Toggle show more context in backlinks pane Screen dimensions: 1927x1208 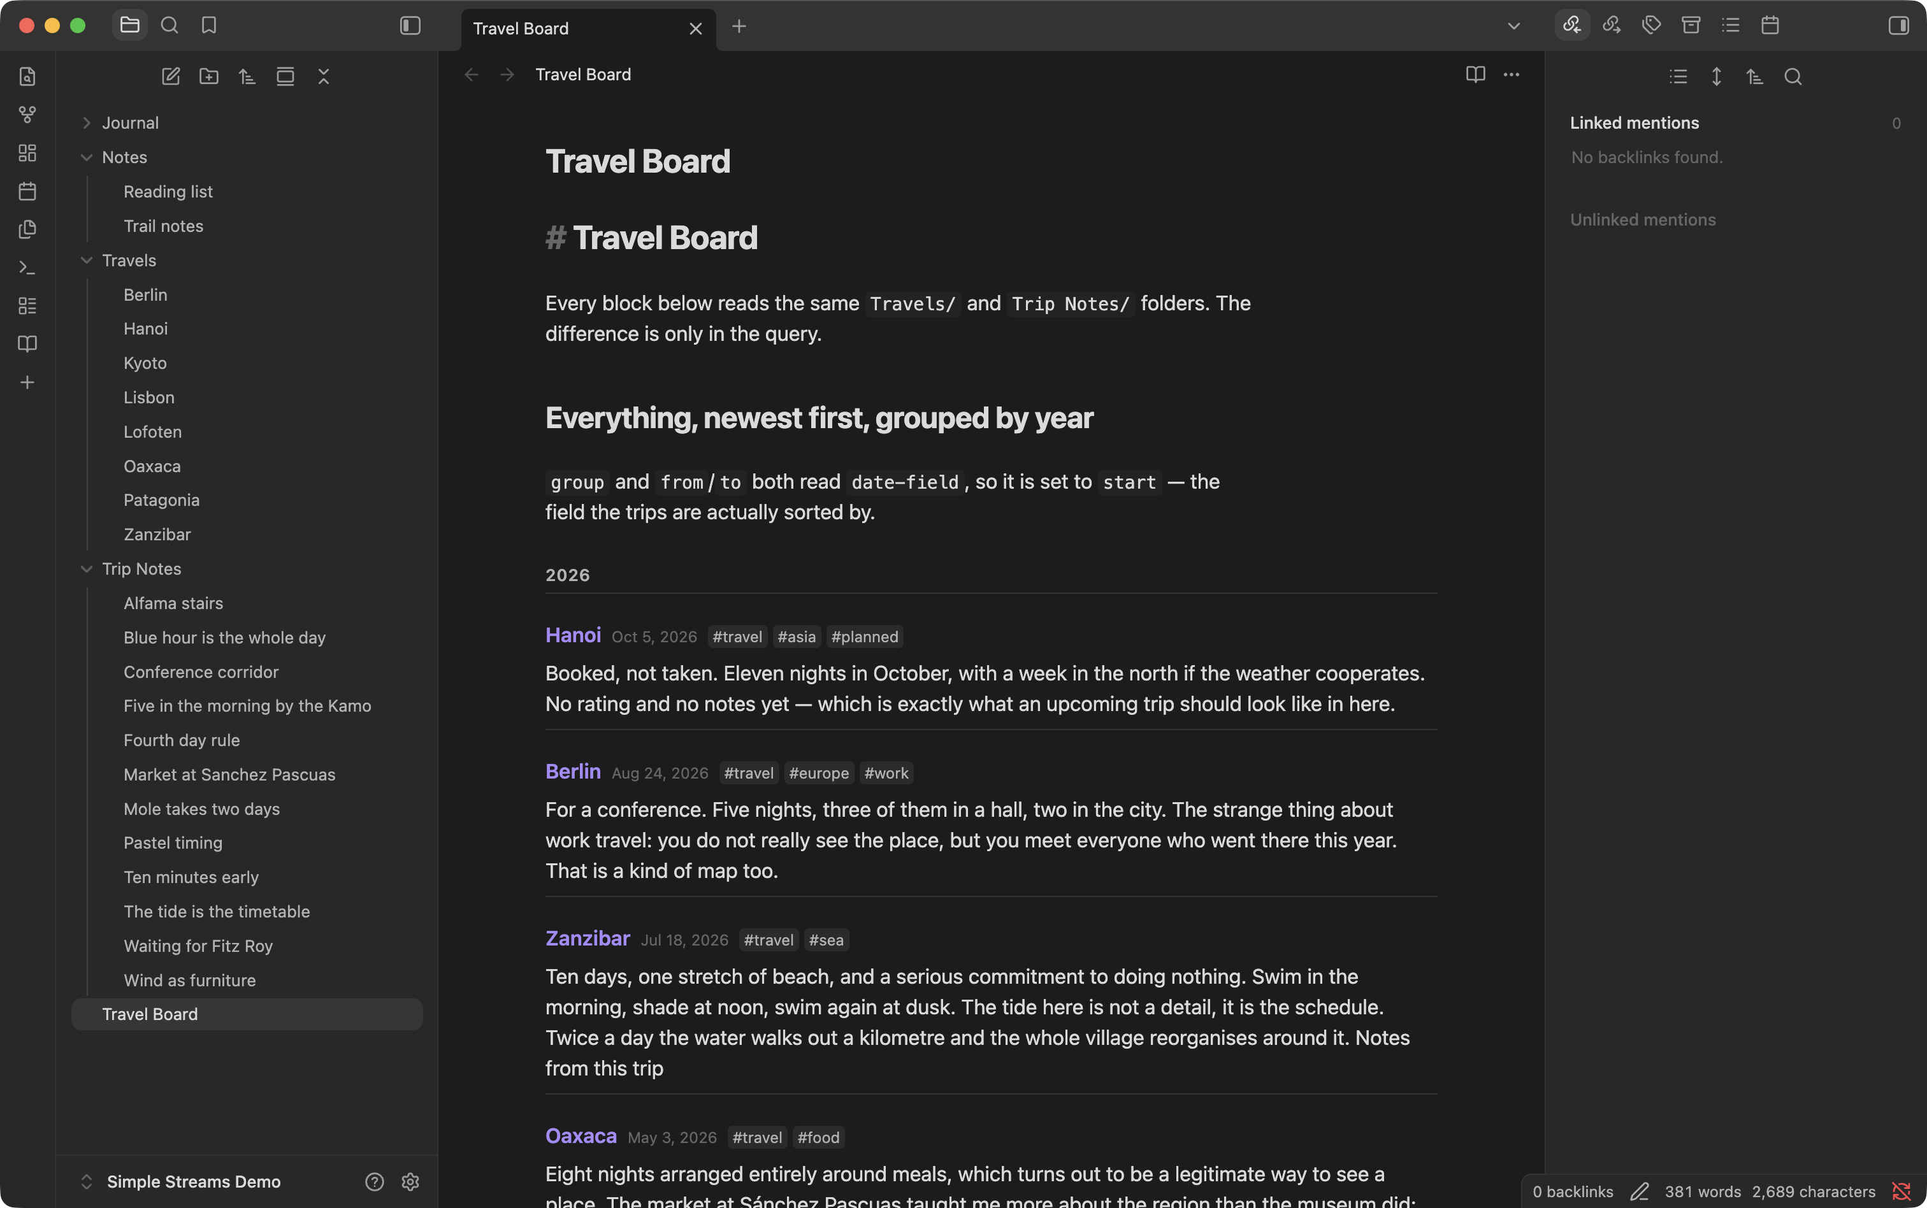(1717, 76)
